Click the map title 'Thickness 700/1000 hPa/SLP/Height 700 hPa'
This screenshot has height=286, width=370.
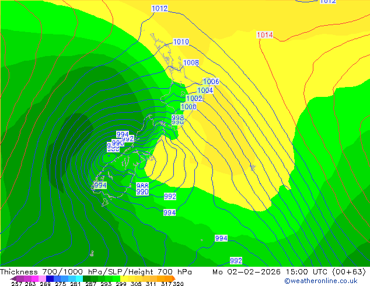(x=96, y=272)
